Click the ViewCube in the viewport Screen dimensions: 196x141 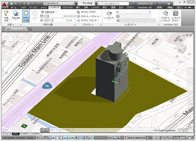[x=181, y=49]
